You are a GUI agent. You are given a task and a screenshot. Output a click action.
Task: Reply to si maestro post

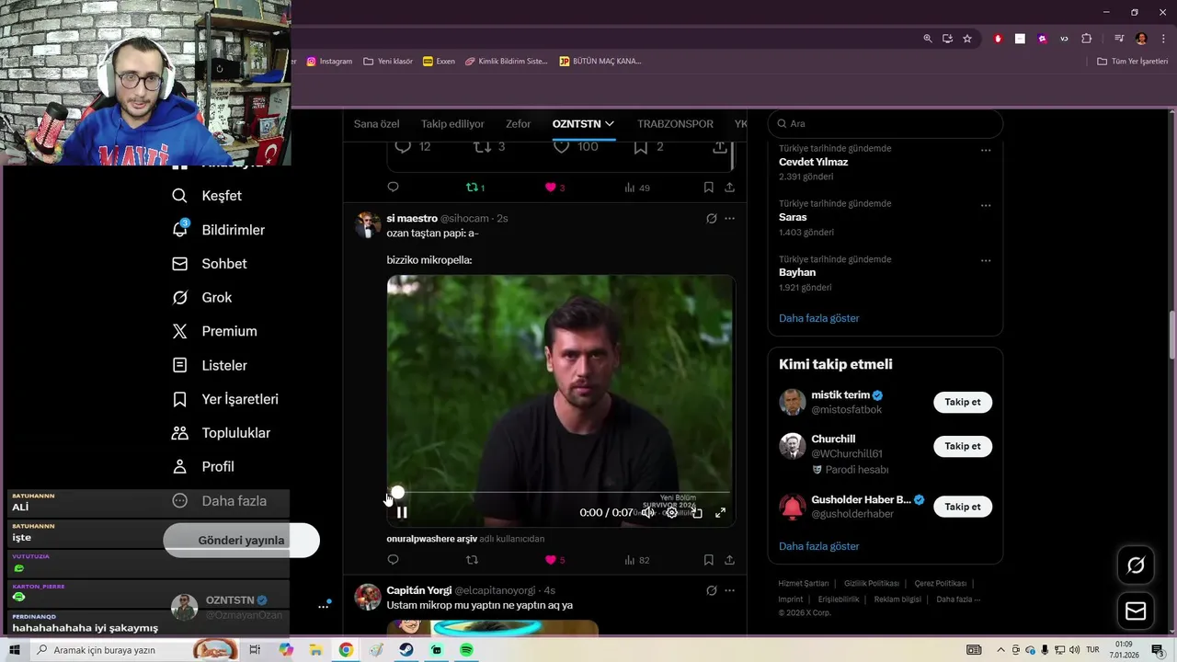[393, 560]
